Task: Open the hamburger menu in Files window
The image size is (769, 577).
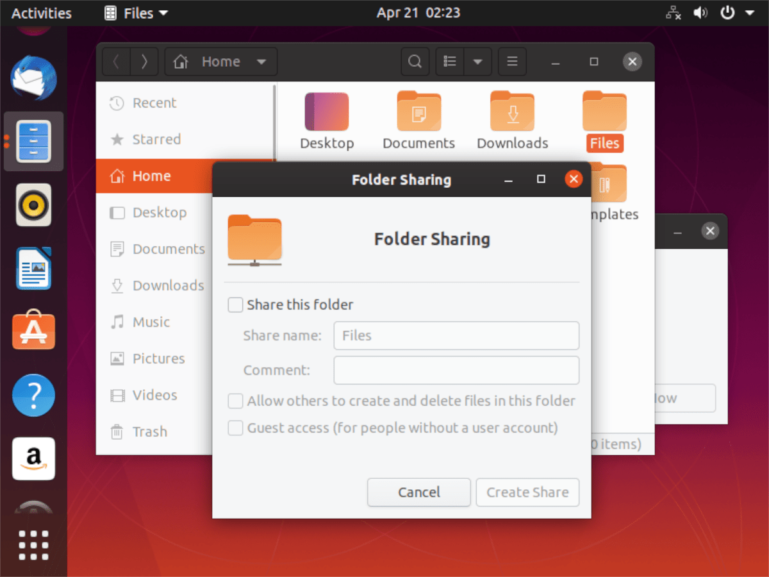Action: [512, 62]
